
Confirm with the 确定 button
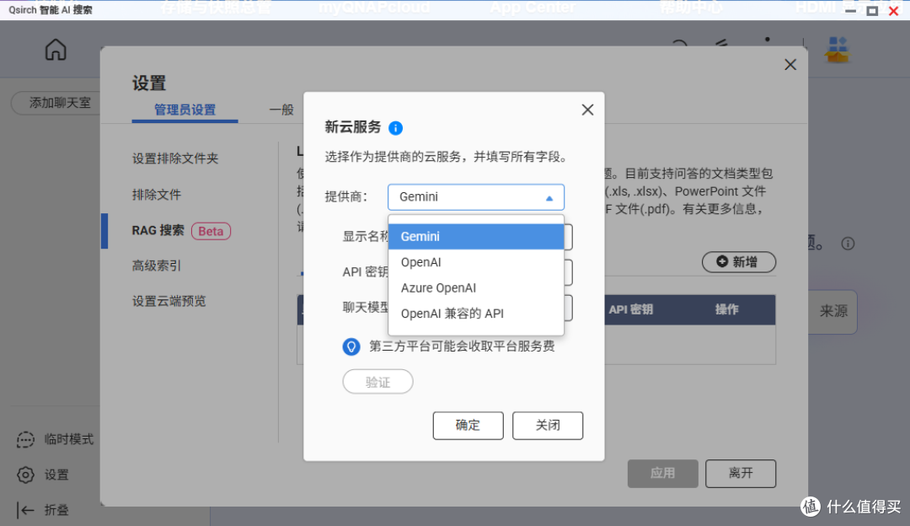[468, 425]
